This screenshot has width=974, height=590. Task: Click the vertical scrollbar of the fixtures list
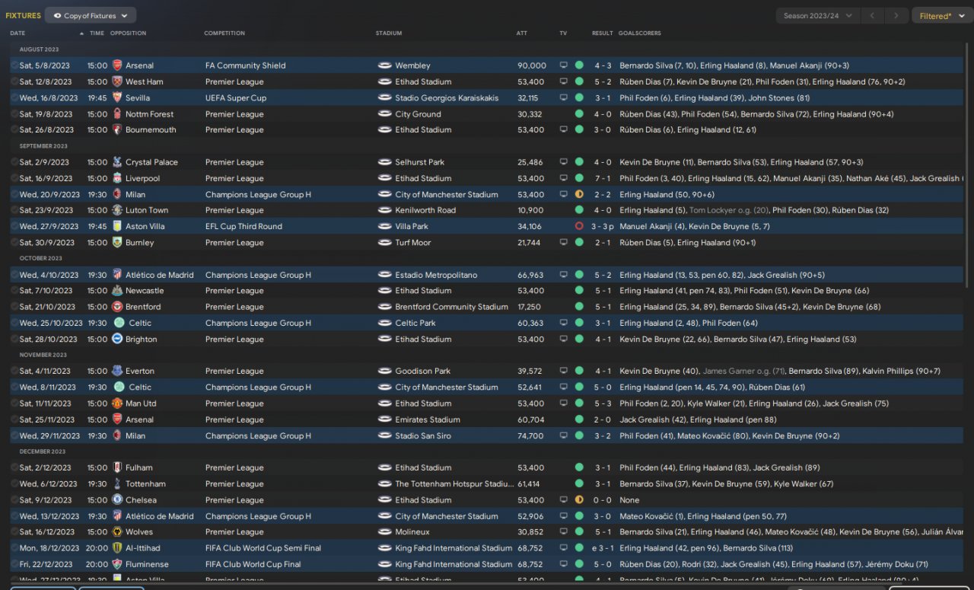967,152
